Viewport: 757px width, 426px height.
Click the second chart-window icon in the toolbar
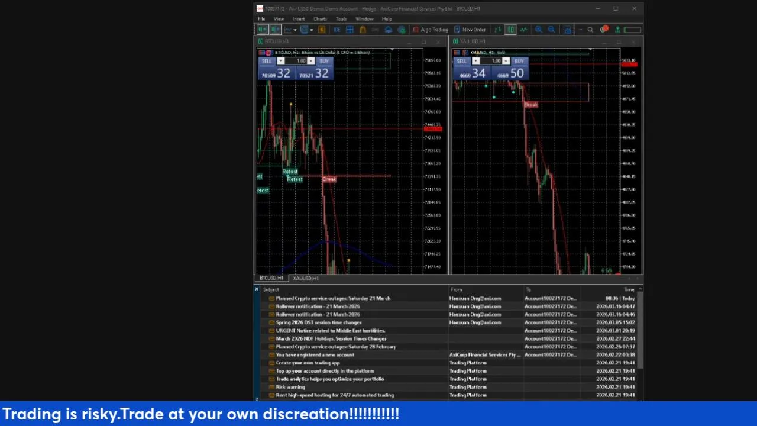click(x=275, y=30)
